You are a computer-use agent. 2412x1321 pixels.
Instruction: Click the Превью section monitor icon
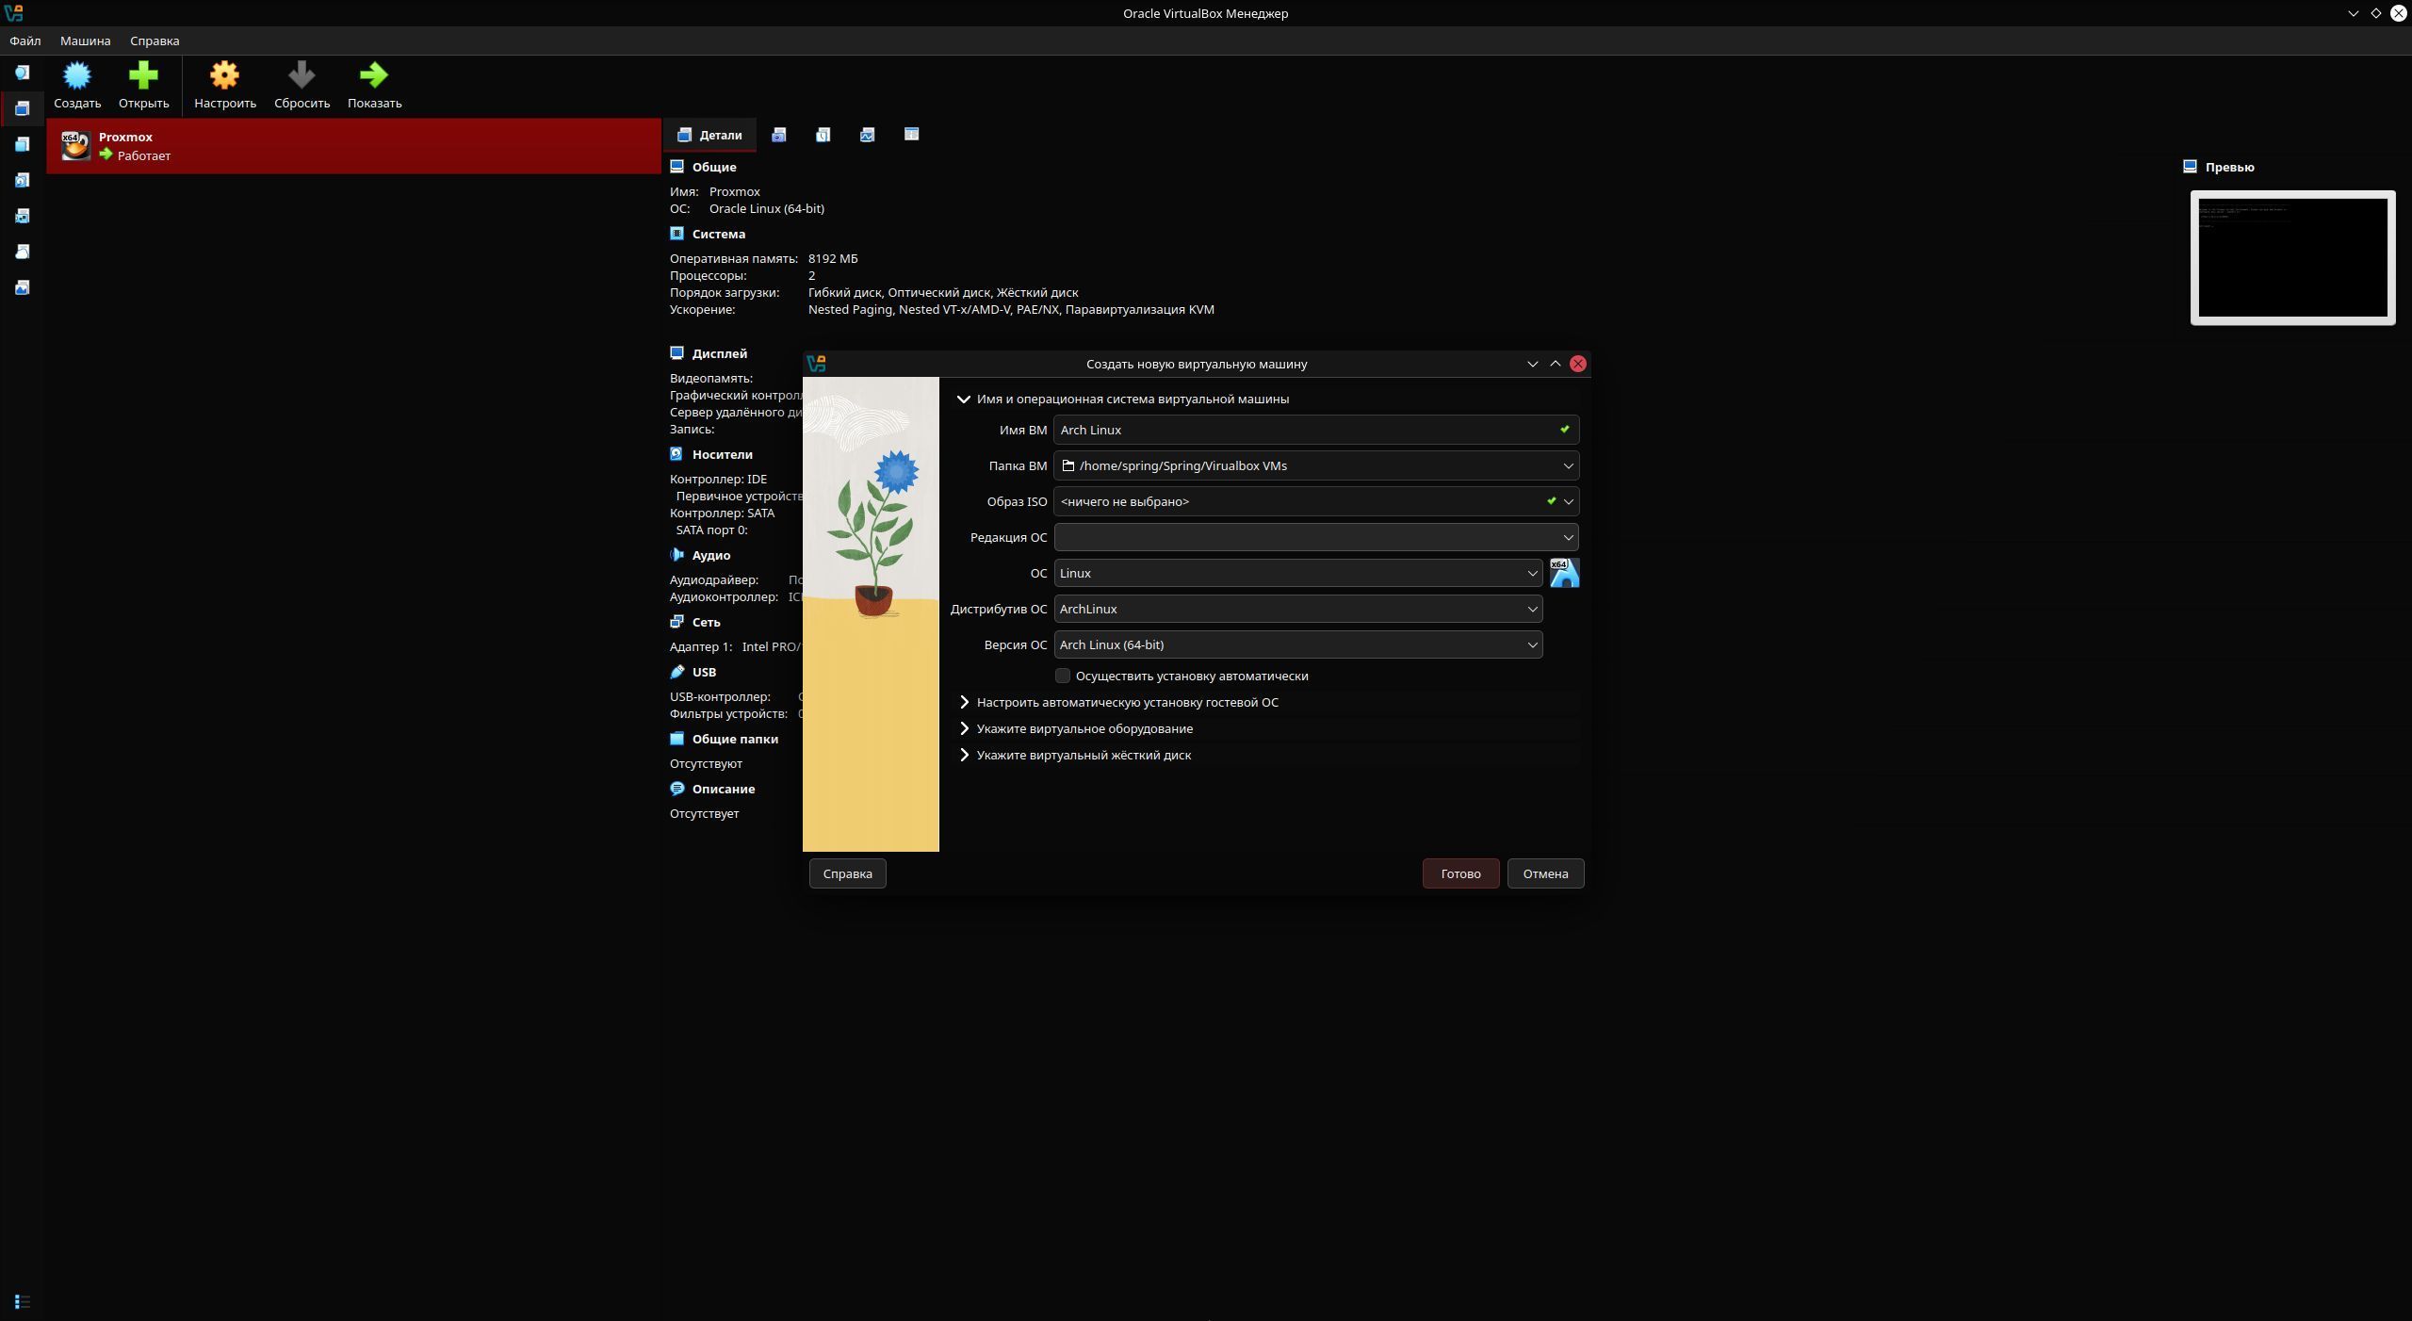coord(2190,167)
